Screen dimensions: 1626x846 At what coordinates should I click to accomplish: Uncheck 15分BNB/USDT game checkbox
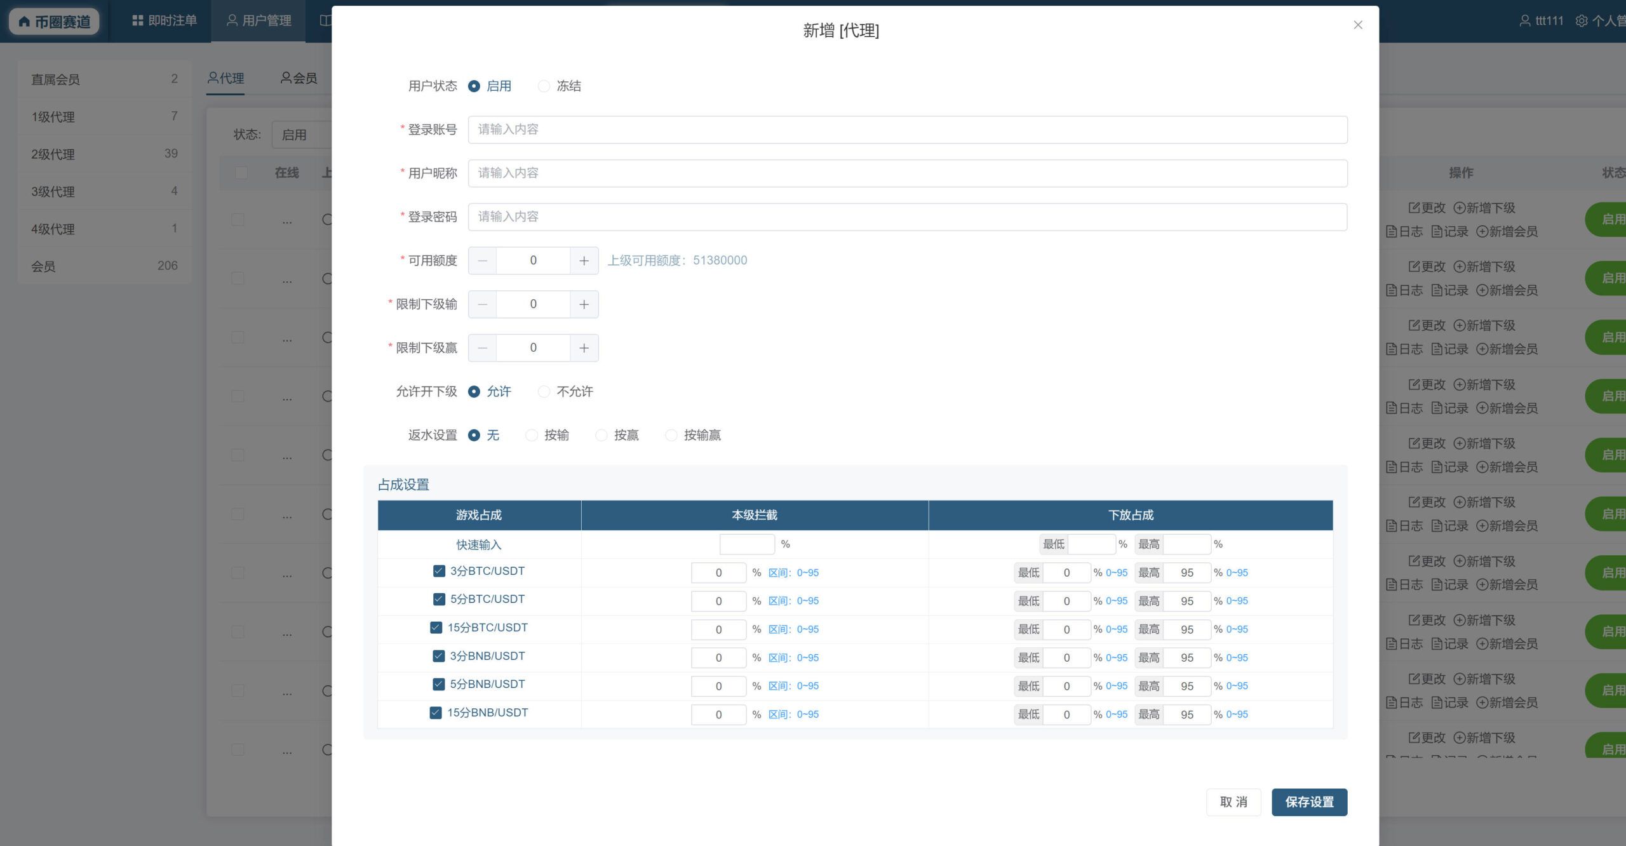coord(436,713)
